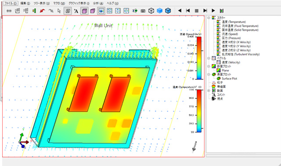Toggle the rotate view tool

68,11
